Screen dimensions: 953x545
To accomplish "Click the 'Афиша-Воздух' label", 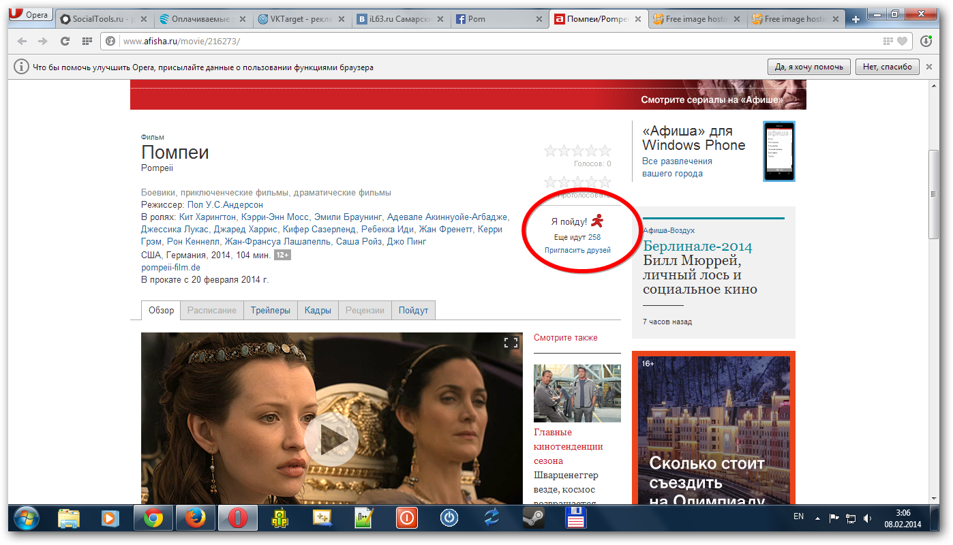I will pyautogui.click(x=669, y=230).
